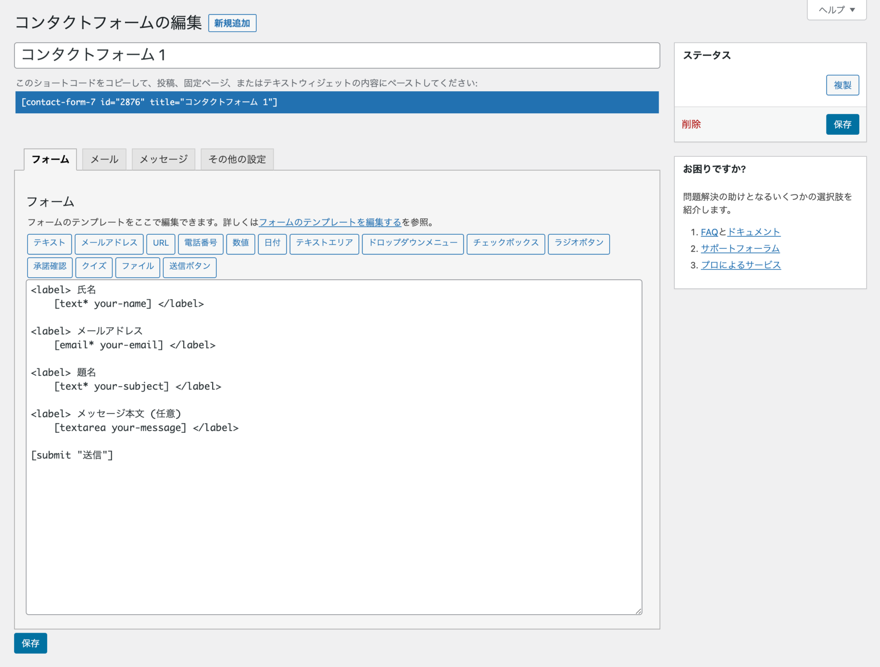Insert a URL tag

click(x=161, y=243)
